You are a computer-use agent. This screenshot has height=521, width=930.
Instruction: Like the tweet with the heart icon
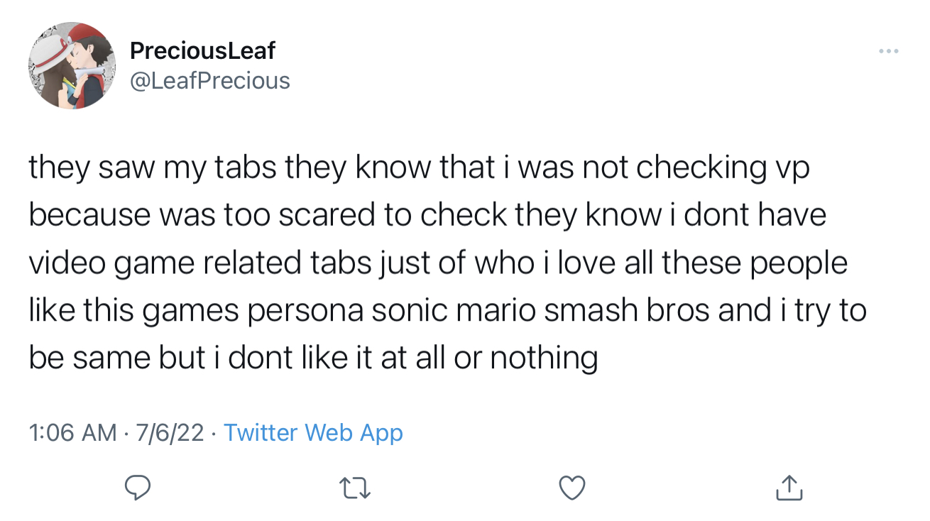pos(572,488)
